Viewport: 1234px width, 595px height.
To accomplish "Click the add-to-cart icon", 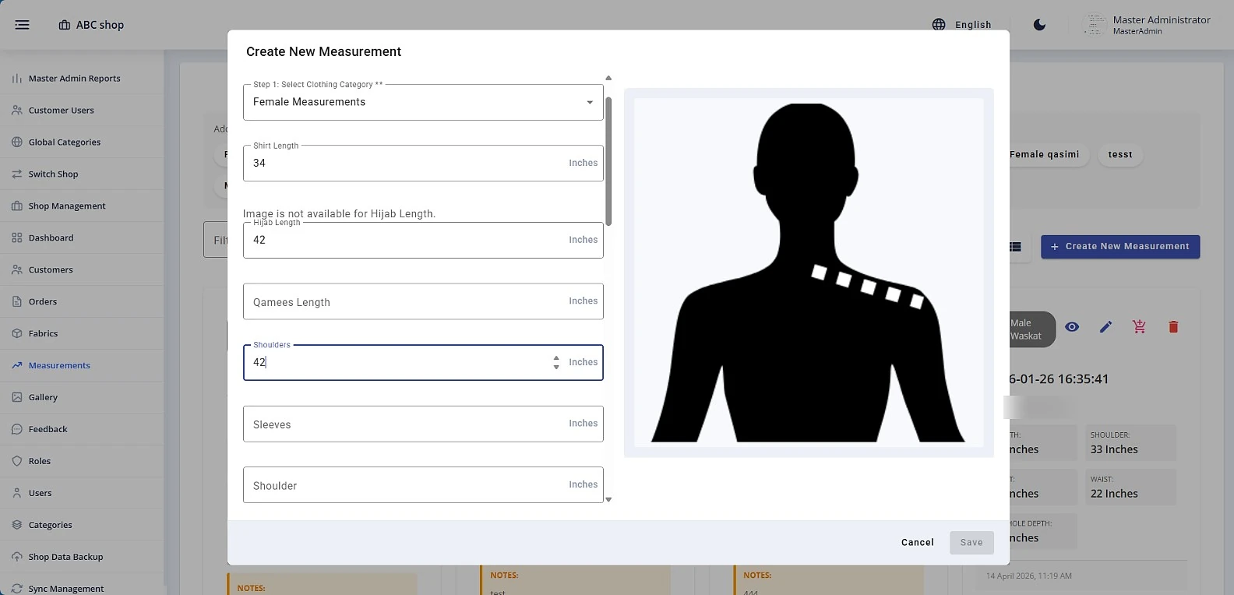I will (x=1139, y=327).
